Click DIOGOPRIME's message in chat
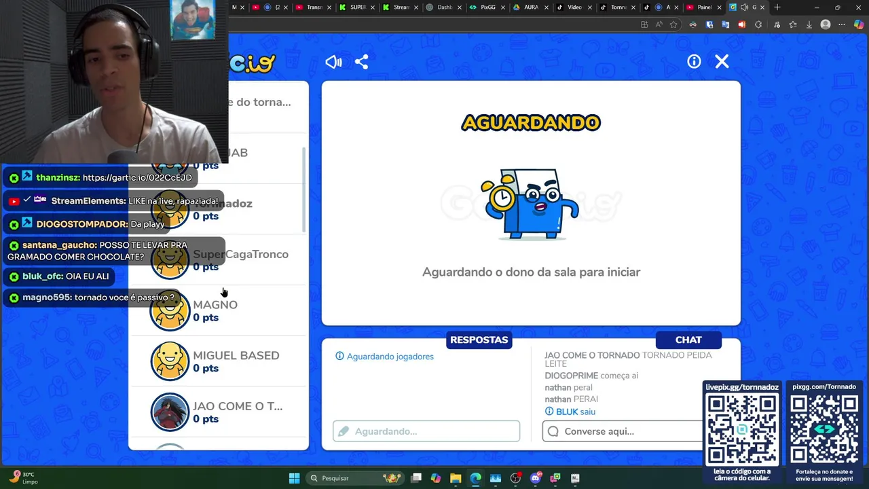This screenshot has width=869, height=489. pos(591,376)
